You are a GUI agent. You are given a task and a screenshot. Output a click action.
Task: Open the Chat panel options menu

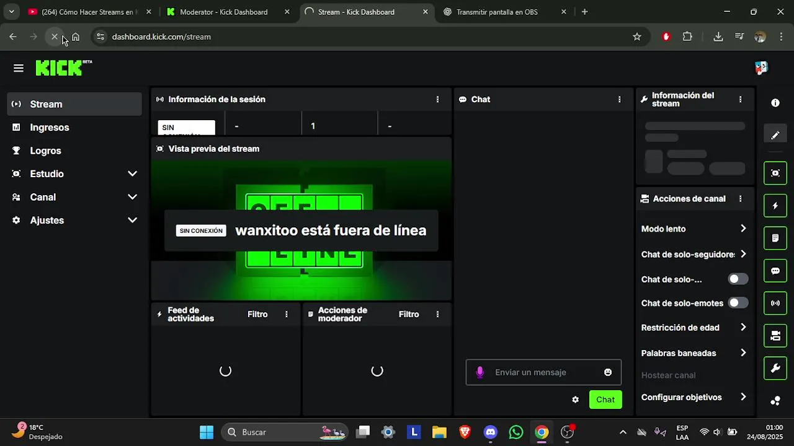pos(619,99)
